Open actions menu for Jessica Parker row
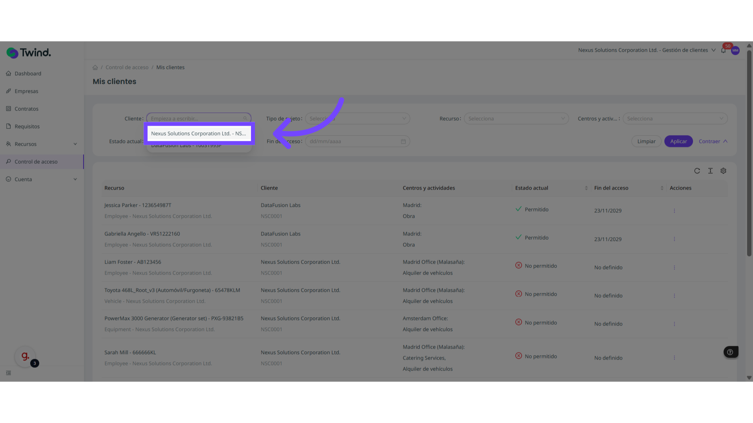Viewport: 753px width, 423px height. pos(674,211)
